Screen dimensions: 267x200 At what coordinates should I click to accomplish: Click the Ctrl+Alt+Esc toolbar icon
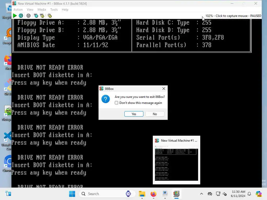coord(42,16)
